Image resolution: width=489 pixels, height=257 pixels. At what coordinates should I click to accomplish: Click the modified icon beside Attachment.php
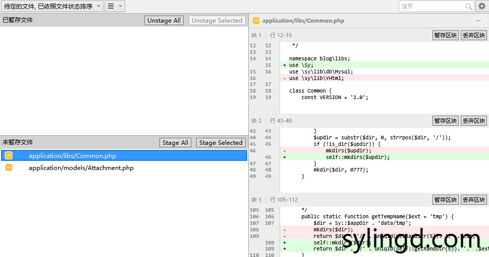point(9,168)
